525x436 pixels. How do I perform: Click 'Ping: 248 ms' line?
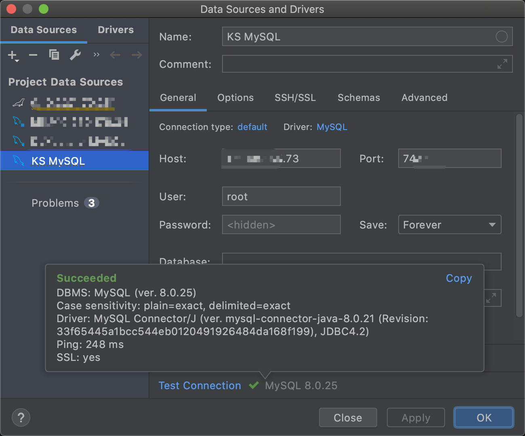click(x=90, y=344)
